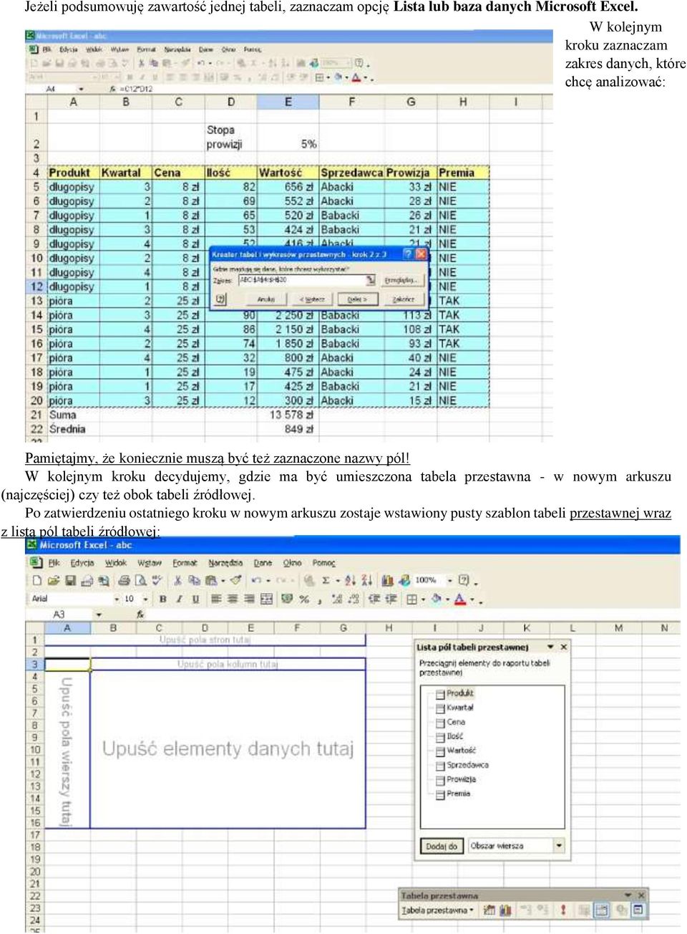Click the Anuluj button in wizard dialog
Viewport: 687px width, 934px height.
coord(266,299)
